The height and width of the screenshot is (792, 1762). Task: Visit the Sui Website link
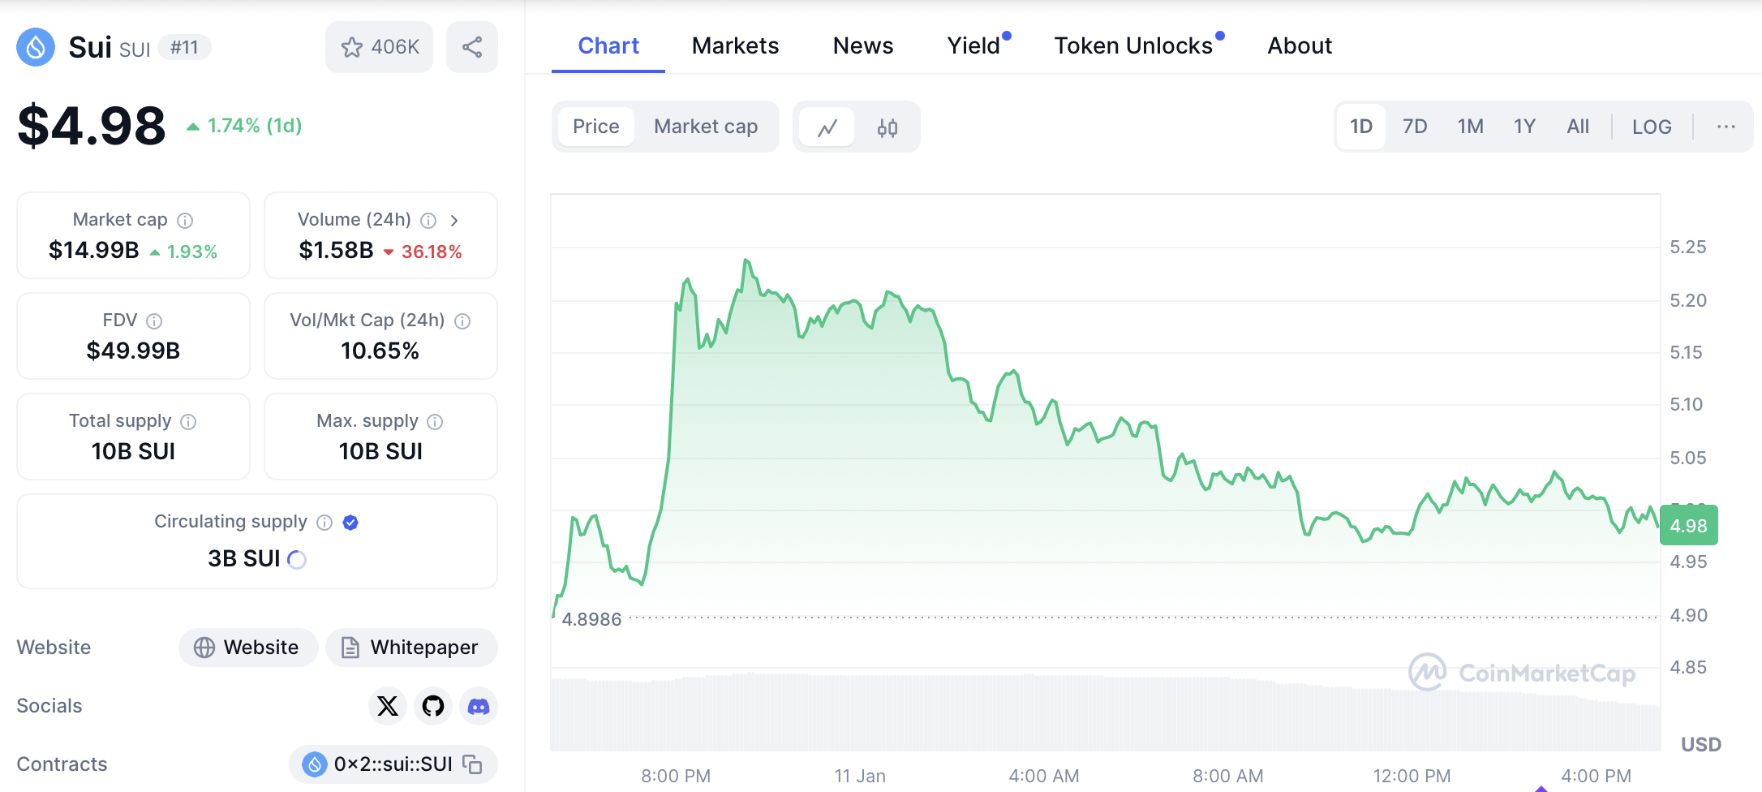pos(247,648)
